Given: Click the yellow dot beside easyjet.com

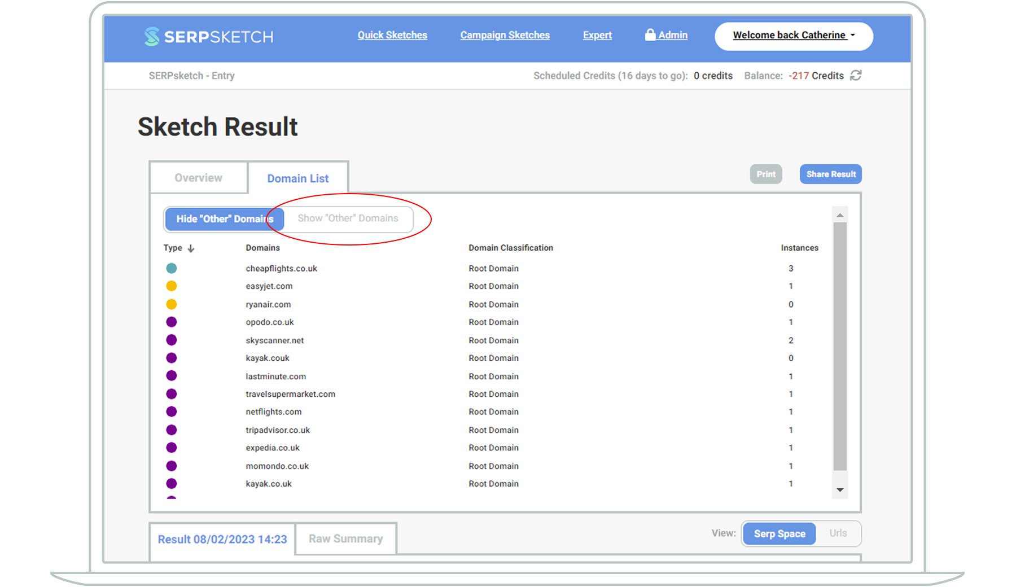Looking at the screenshot, I should click(x=172, y=286).
